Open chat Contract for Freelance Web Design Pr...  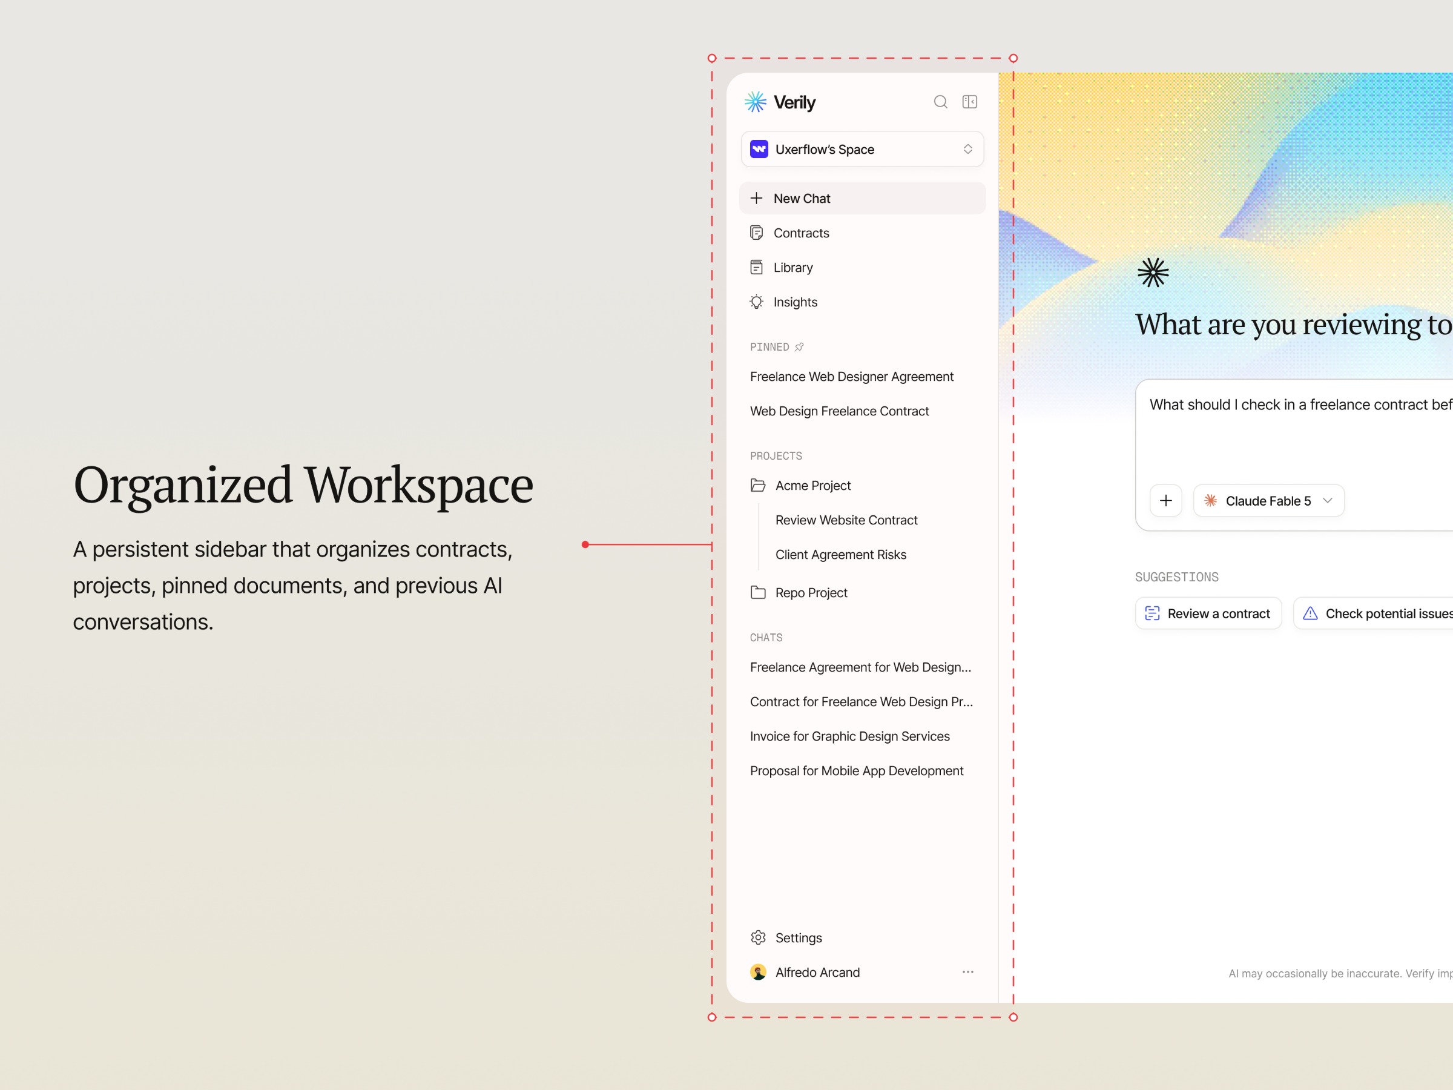tap(861, 702)
